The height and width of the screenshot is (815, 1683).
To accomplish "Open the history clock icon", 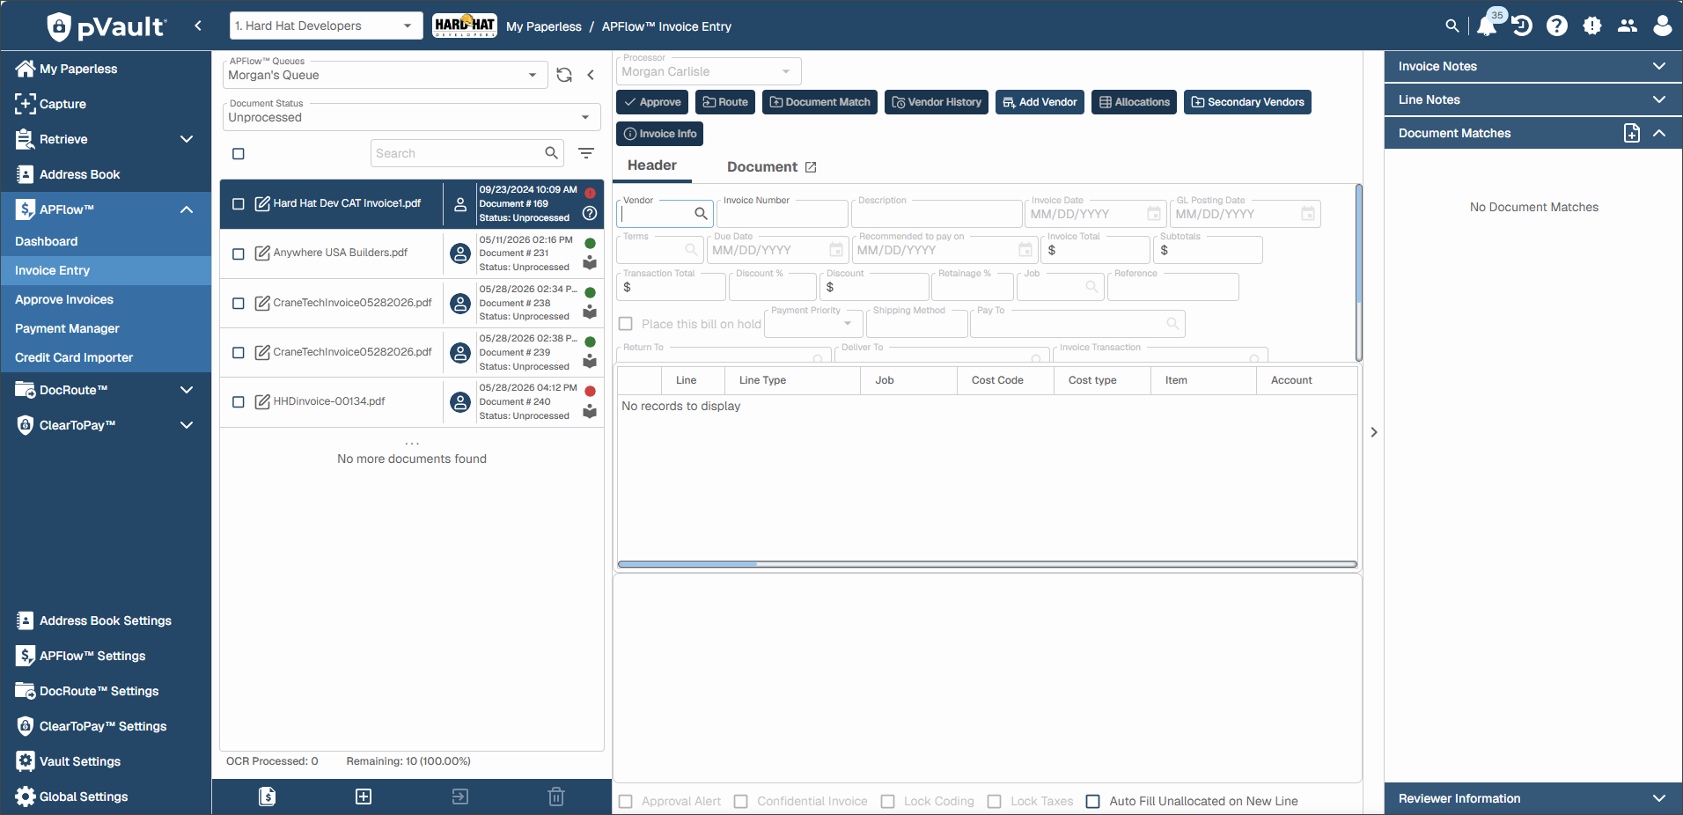I will (1522, 26).
